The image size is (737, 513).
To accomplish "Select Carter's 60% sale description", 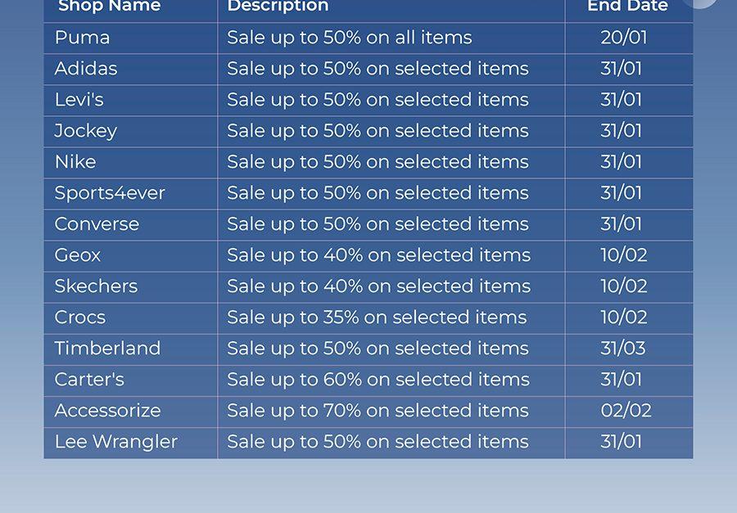I will point(378,380).
